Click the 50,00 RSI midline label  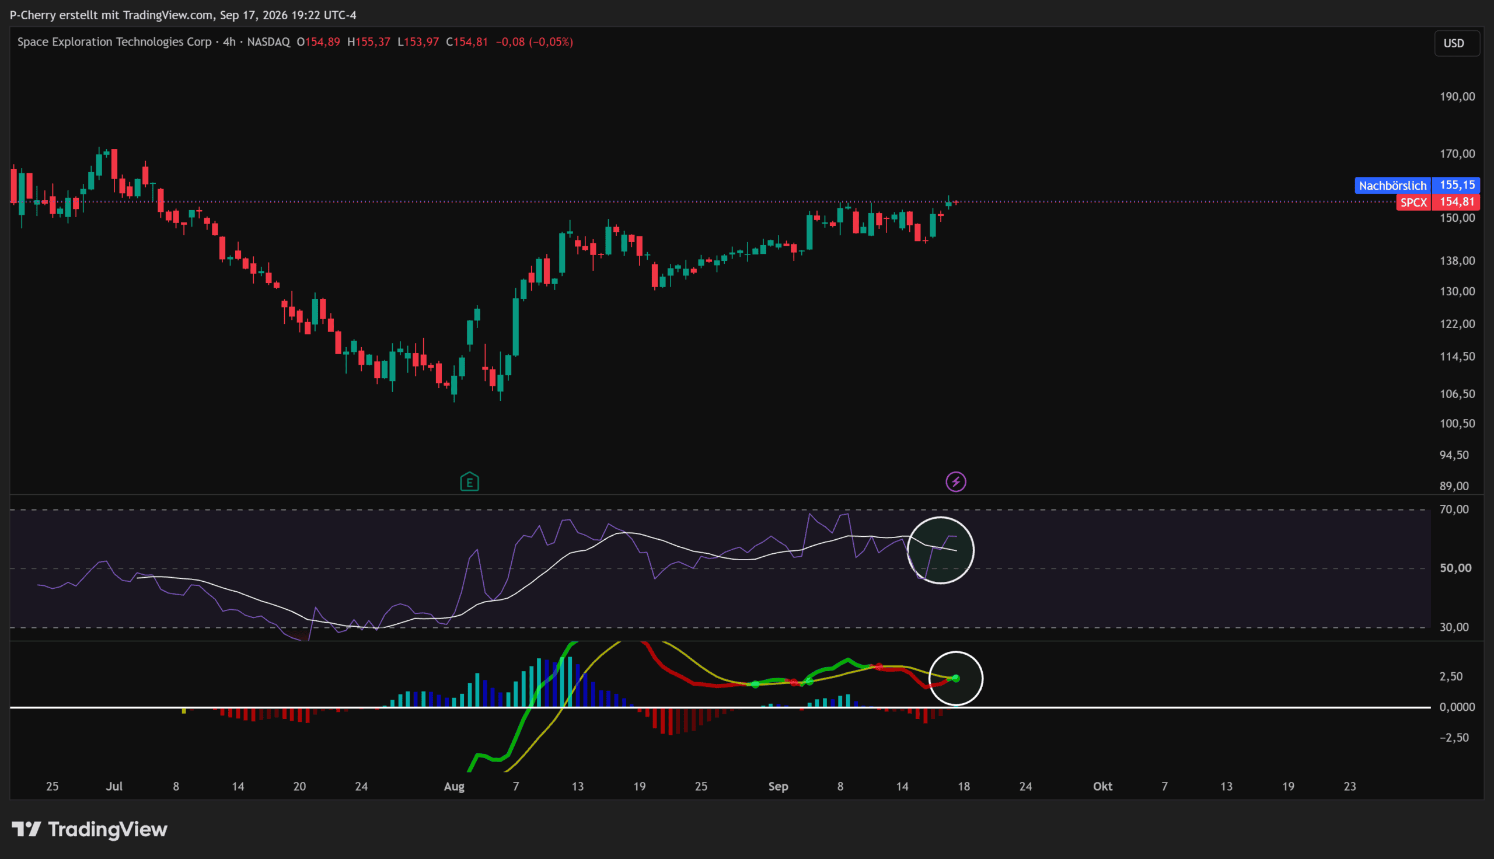pos(1455,568)
